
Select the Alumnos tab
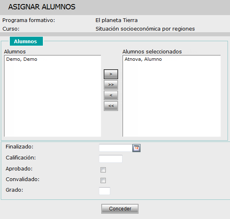point(27,41)
